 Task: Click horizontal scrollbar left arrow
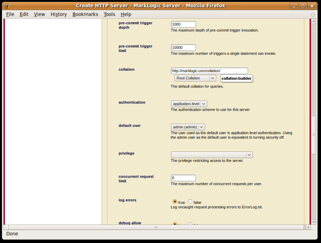pyautogui.click(x=6, y=227)
